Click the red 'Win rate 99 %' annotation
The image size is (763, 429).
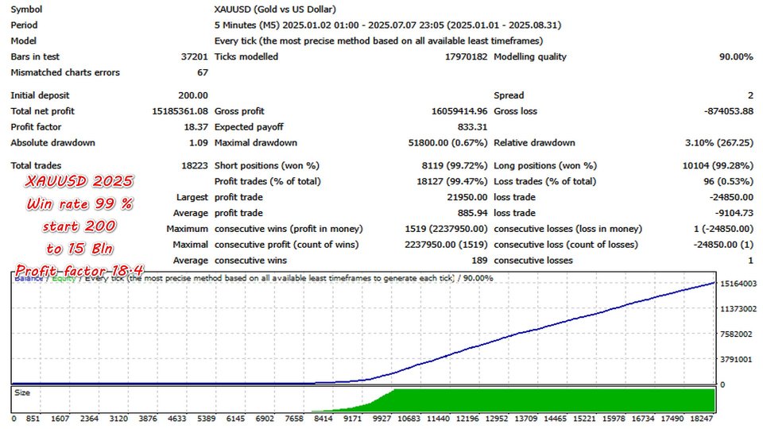[x=79, y=204]
